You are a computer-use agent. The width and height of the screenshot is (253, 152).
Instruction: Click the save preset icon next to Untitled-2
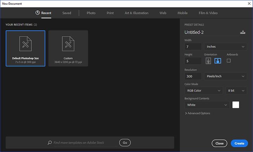[x=242, y=32]
